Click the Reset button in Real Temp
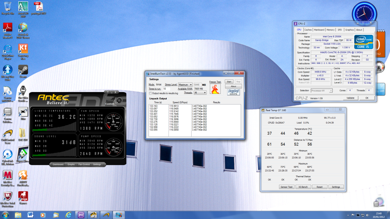The width and height of the screenshot is (390, 219). point(320,187)
